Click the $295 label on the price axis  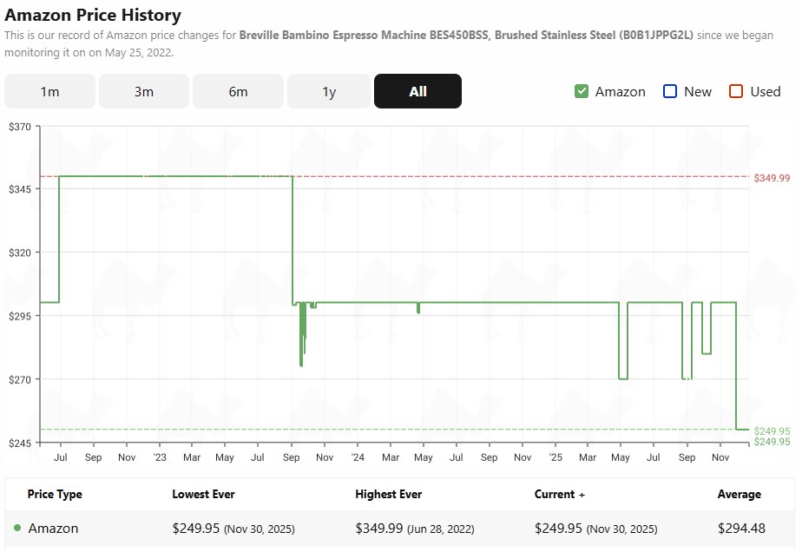tap(18, 316)
